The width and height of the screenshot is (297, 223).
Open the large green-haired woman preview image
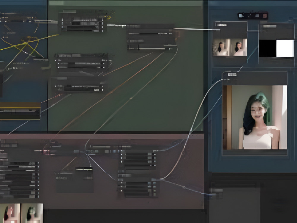(x=255, y=117)
